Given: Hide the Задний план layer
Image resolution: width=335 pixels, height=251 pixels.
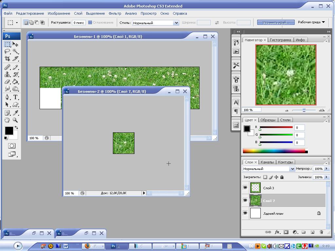Looking at the screenshot, I should point(245,213).
